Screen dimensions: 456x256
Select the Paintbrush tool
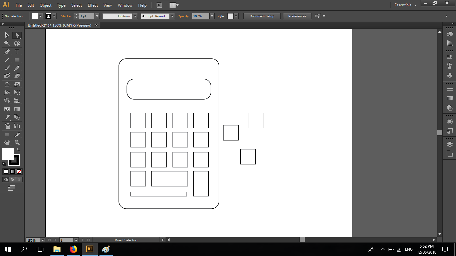(7, 68)
